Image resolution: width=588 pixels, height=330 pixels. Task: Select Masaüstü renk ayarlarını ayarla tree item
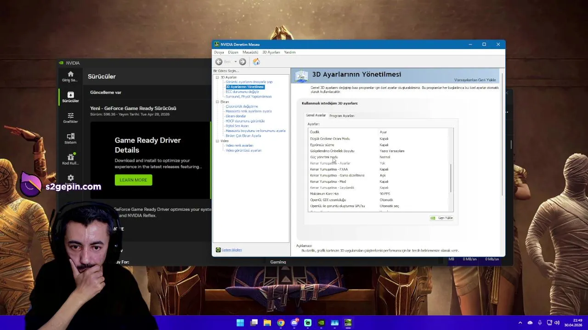(249, 111)
